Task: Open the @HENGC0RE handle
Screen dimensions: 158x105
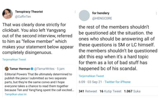Action: click(x=102, y=18)
